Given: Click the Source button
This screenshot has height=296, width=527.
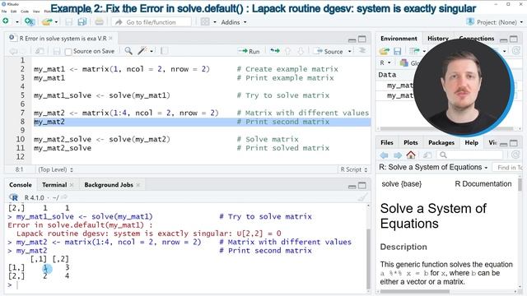Looking at the screenshot, I should pos(329,51).
